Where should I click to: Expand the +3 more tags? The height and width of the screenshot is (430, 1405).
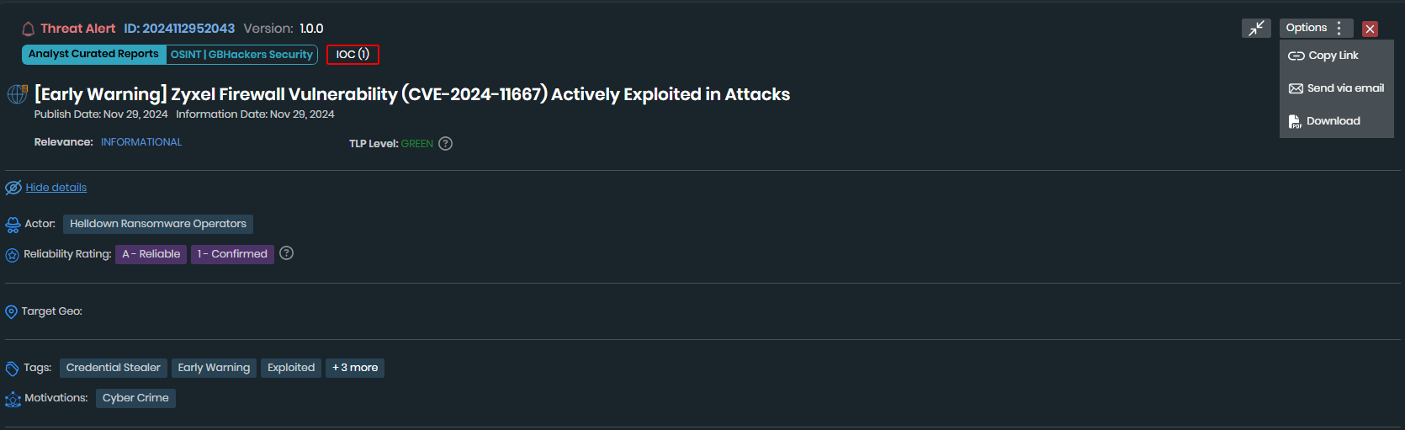pos(354,368)
